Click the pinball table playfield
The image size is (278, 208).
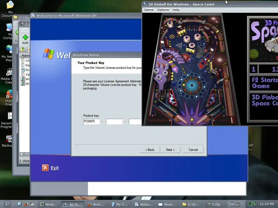pyautogui.click(x=192, y=69)
